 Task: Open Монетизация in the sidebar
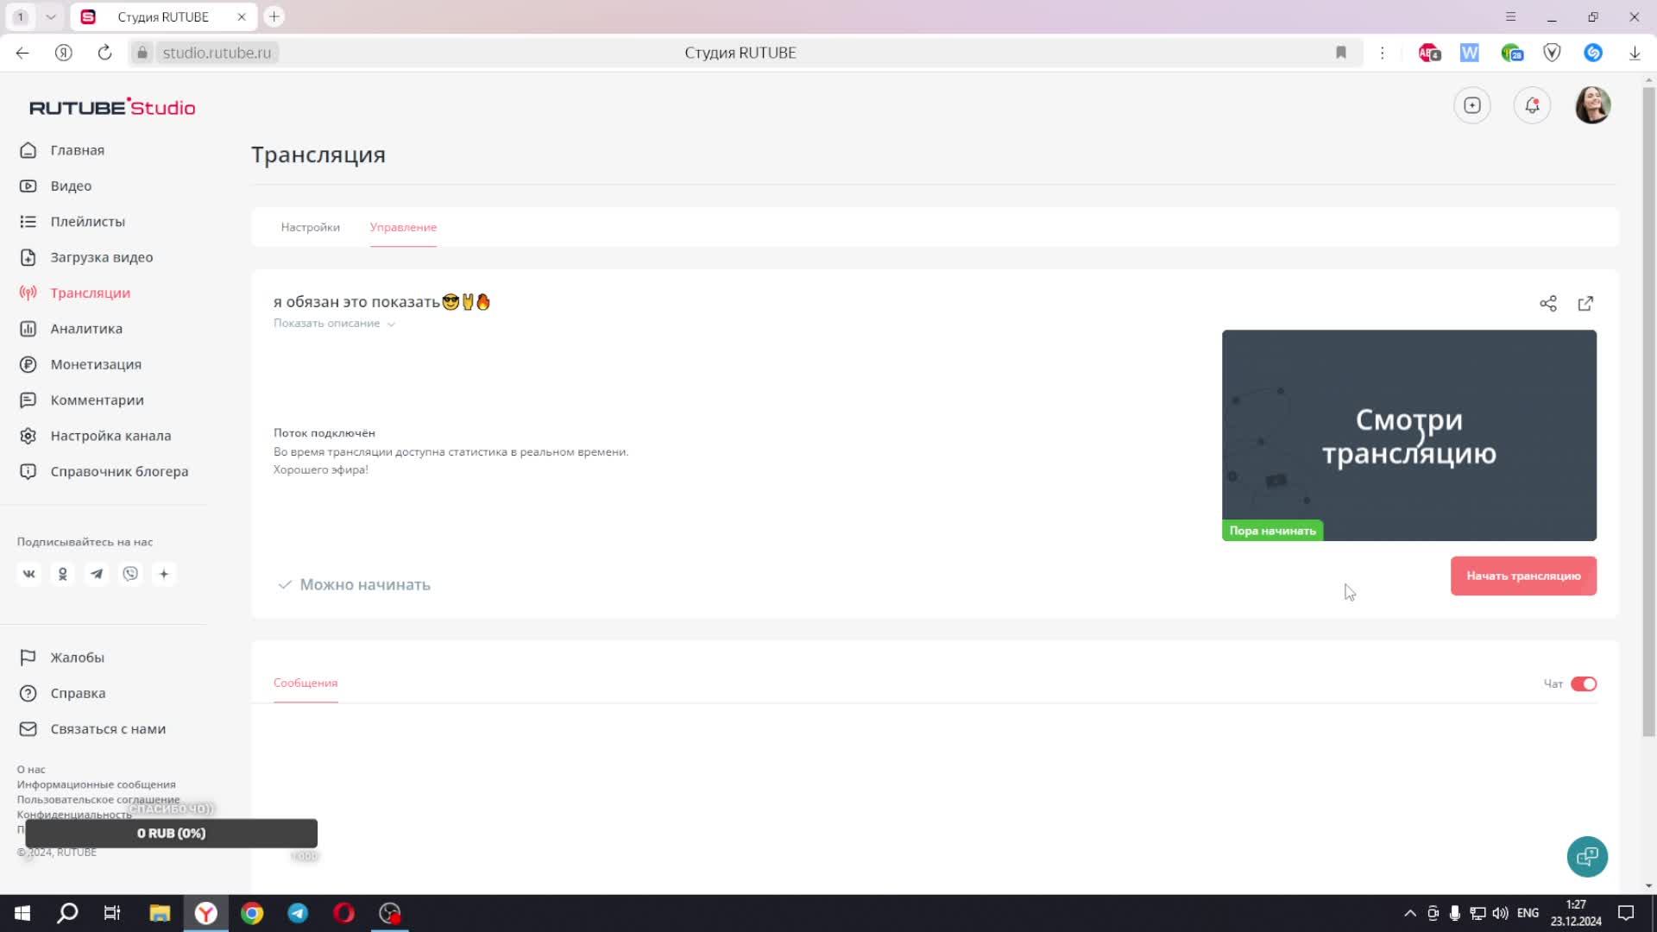point(95,364)
